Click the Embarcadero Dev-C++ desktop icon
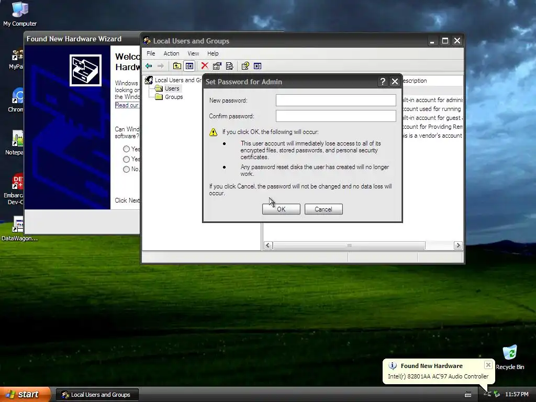Image resolution: width=536 pixels, height=402 pixels. (18, 181)
